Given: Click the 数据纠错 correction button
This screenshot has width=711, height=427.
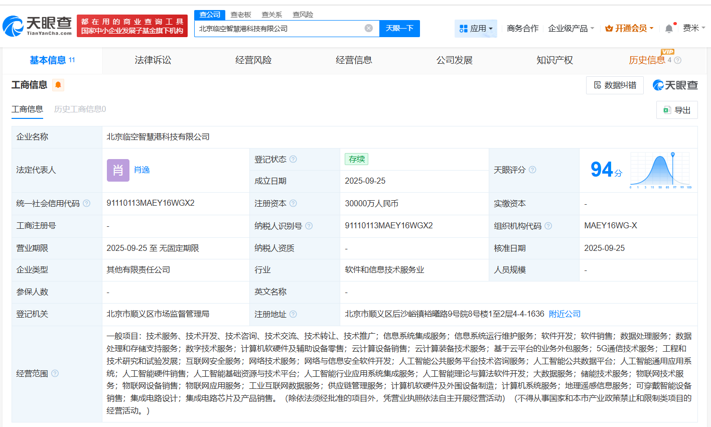Looking at the screenshot, I should (x=615, y=85).
